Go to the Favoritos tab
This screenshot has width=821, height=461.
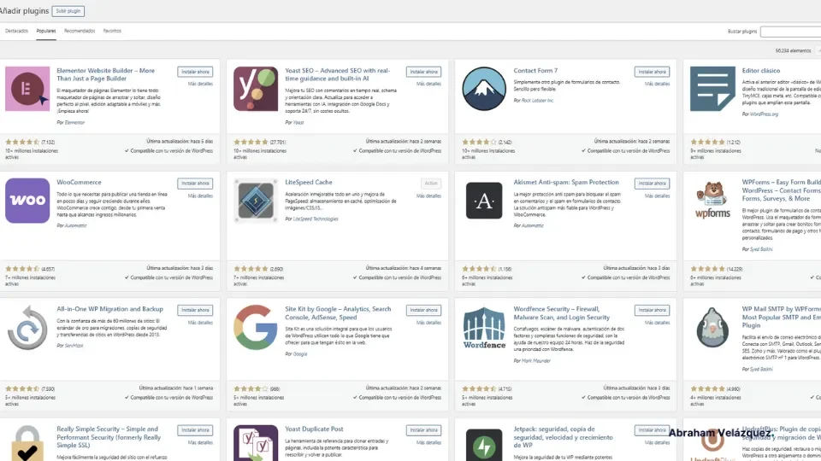click(x=112, y=31)
